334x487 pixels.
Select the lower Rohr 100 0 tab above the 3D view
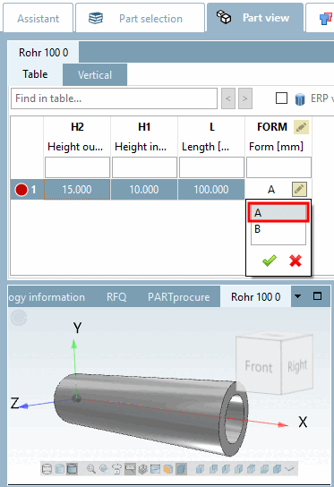pyautogui.click(x=255, y=297)
